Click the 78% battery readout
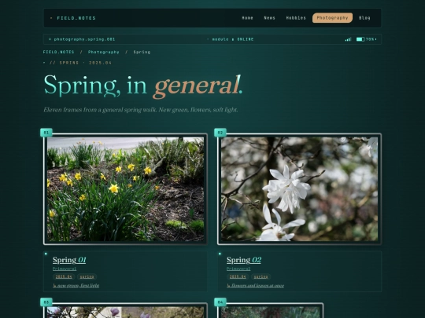 click(x=370, y=39)
